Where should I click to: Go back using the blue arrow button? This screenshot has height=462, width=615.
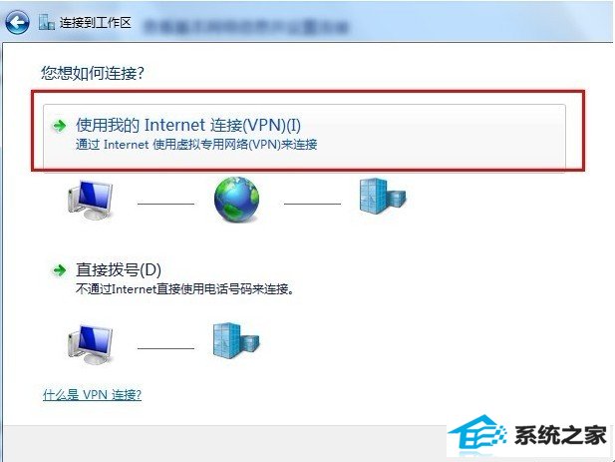17,22
